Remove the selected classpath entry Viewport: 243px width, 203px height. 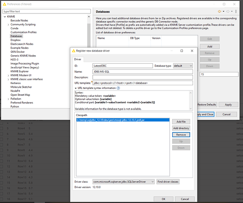click(x=181, y=135)
